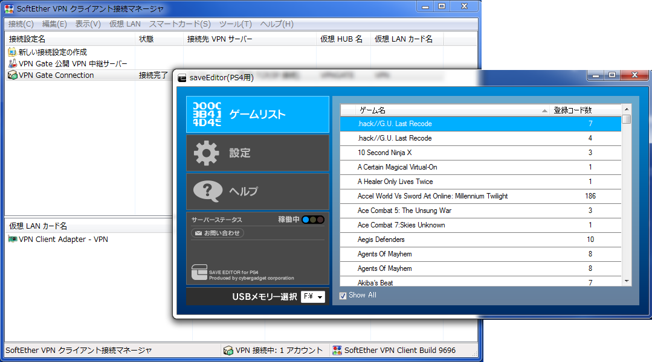Click the VPN Client Adapter network card icon
652x362 pixels.
point(11,240)
